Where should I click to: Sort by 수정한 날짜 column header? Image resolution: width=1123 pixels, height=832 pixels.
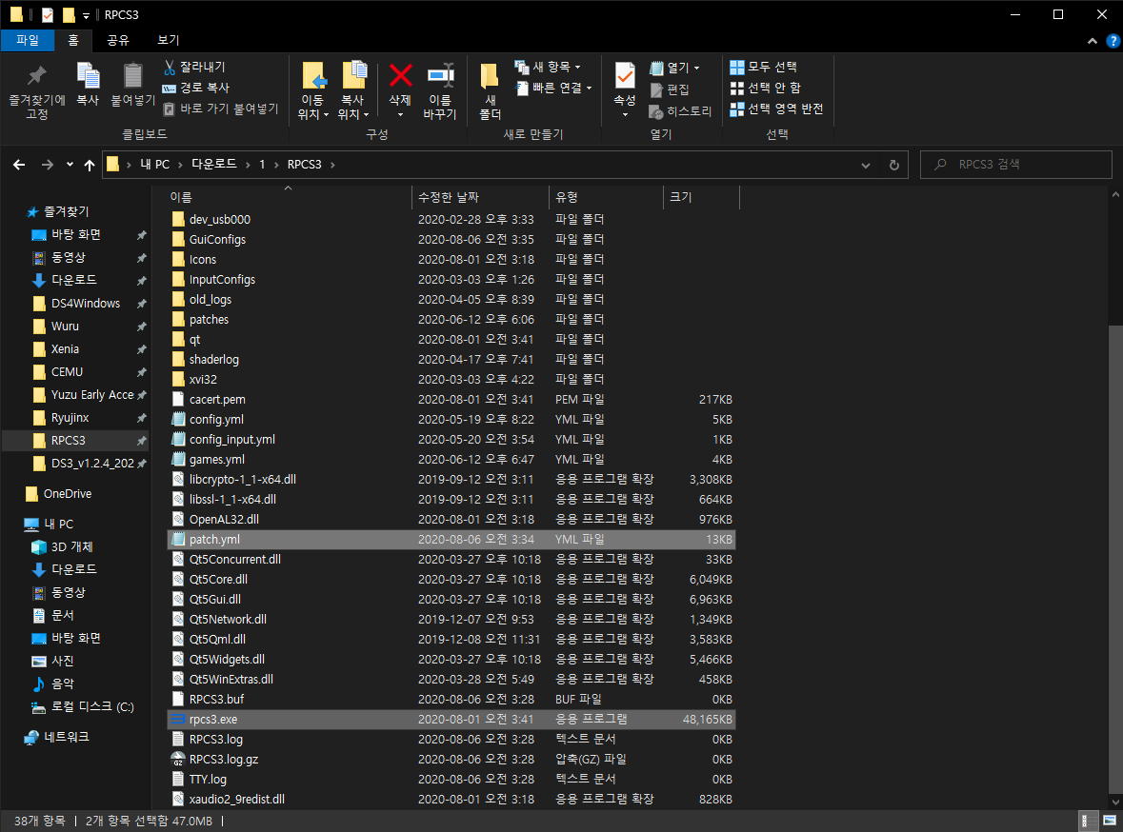481,197
